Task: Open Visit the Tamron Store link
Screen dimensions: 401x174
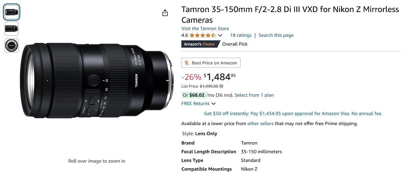Action: pyautogui.click(x=205, y=29)
